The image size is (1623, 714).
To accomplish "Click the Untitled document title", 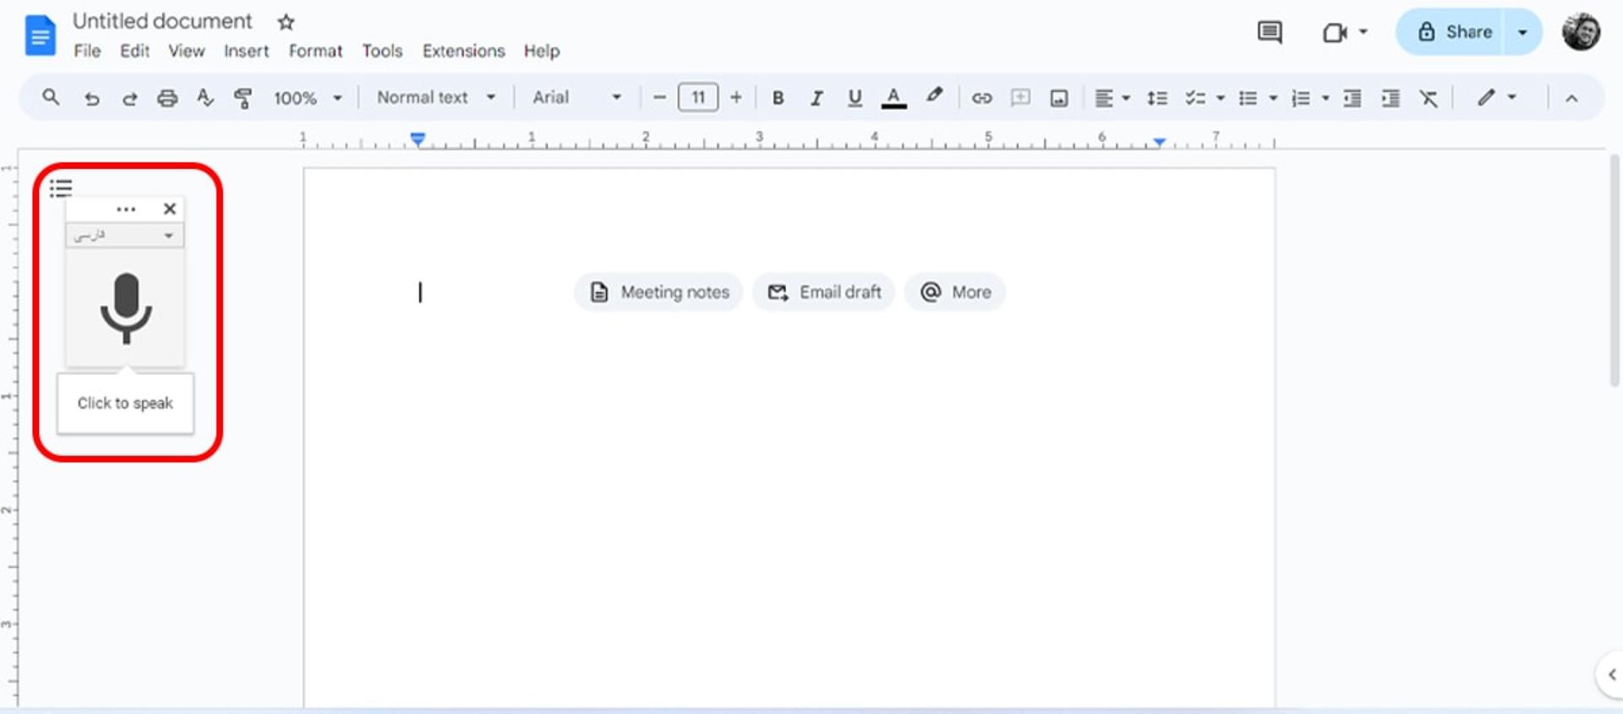I will click(162, 21).
